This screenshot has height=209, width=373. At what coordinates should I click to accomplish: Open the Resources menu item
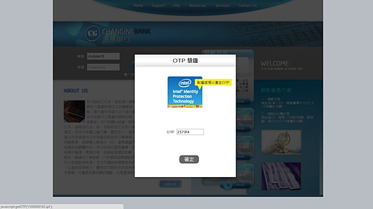coord(197,5)
